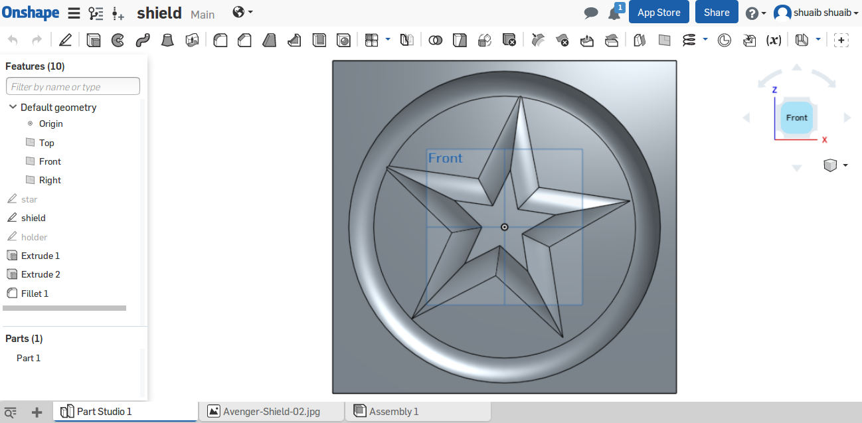The height and width of the screenshot is (423, 862).
Task: Select the Transform tool
Action: (485, 41)
